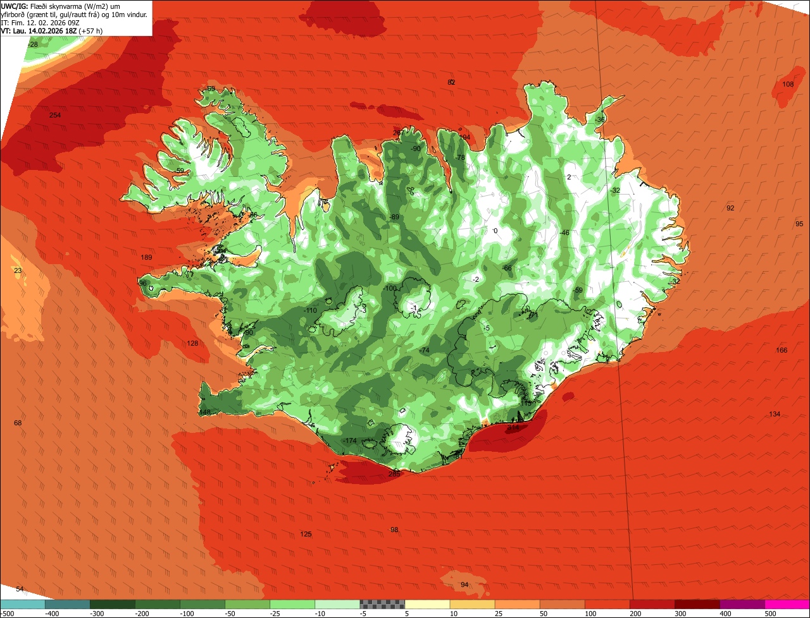This screenshot has height=618, width=810.
Task: Click the purple legend swatch between 400 and 500
Action: tap(742, 604)
